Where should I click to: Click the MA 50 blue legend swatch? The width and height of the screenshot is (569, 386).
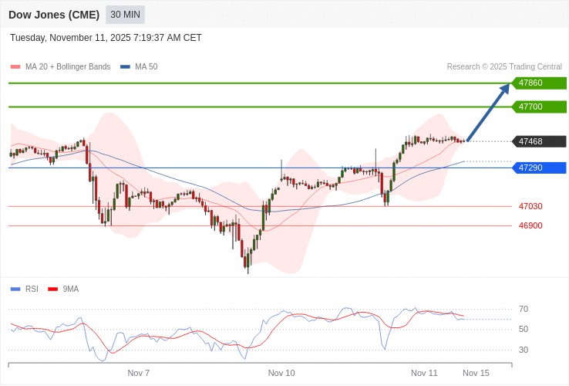125,66
